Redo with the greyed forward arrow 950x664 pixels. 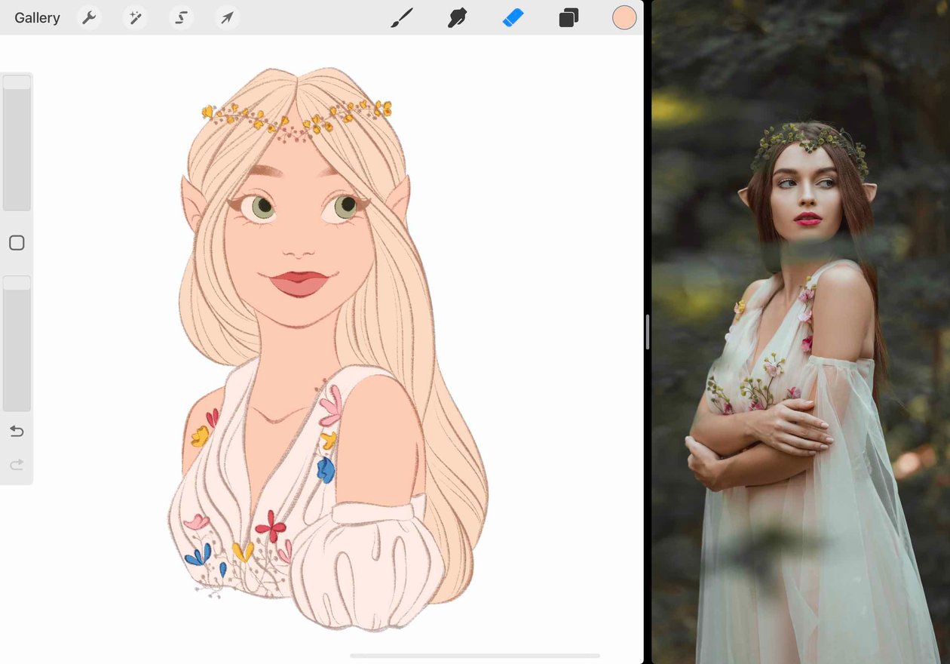(17, 465)
